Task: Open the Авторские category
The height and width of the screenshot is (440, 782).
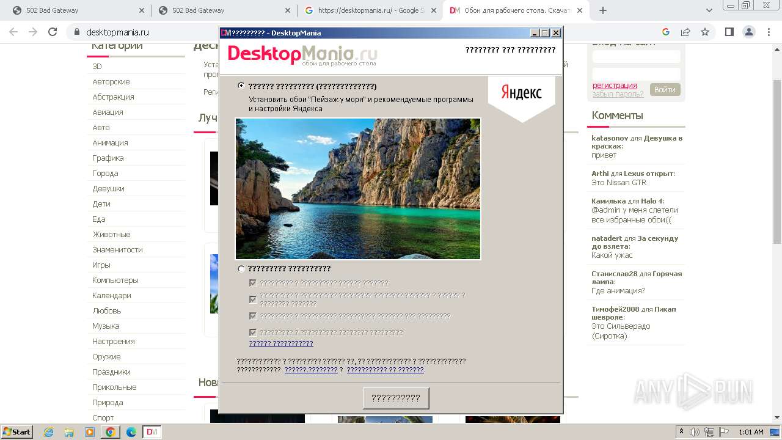Action: click(111, 81)
